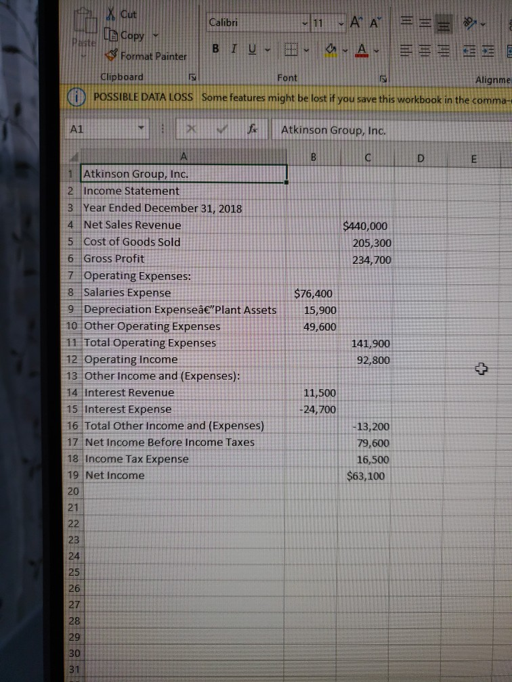Click the Cut scissors icon

click(x=112, y=14)
